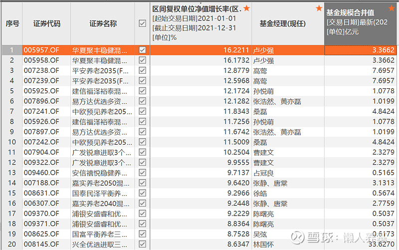
Task: Toggle checkbox for row 008145.OF
Action: coord(143,244)
